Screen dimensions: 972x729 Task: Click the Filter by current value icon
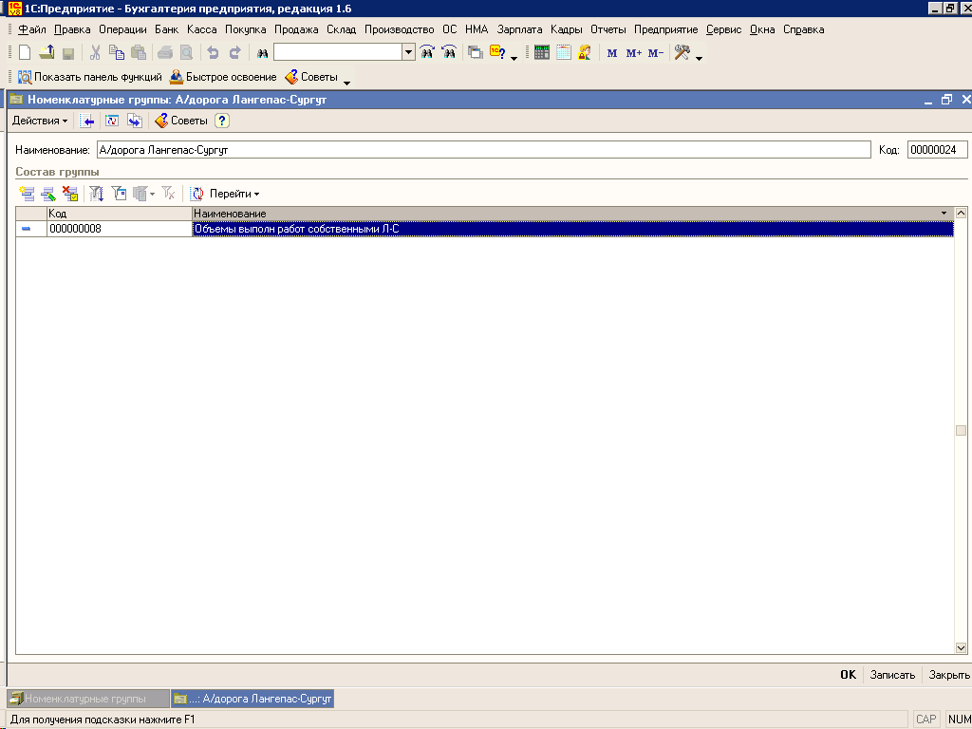pos(119,194)
